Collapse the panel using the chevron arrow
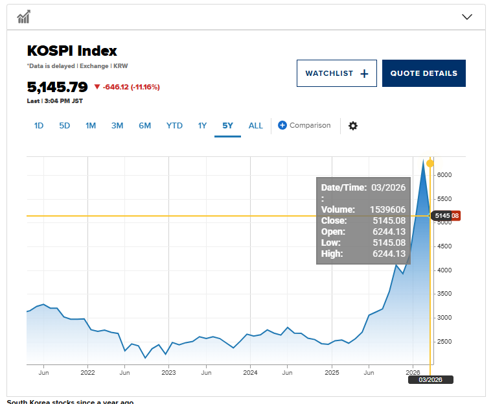Screen dimensions: 493x404 coord(467,17)
